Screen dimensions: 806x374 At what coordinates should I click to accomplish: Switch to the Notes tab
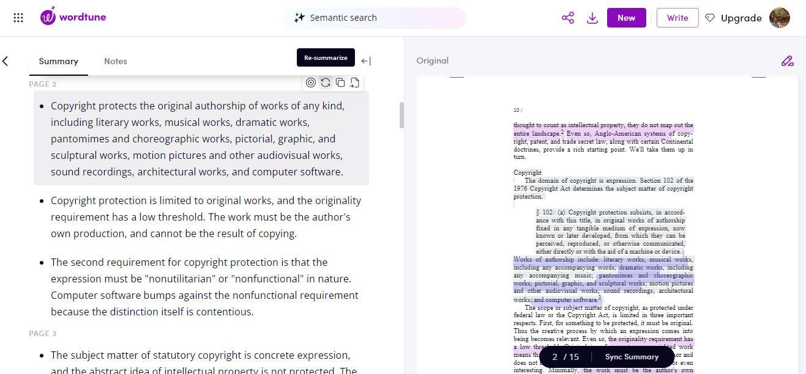pos(116,61)
